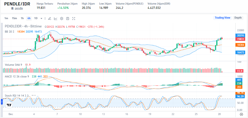Click the PENDLE/IDR pair title
Viewport: 248px width, 118px height.
pos(17,4)
